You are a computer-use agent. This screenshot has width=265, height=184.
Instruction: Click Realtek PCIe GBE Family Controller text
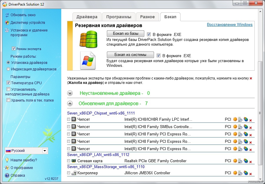155,161
